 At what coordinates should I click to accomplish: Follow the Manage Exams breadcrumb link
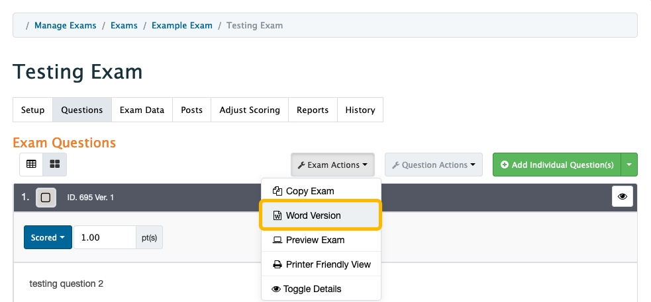(x=66, y=26)
